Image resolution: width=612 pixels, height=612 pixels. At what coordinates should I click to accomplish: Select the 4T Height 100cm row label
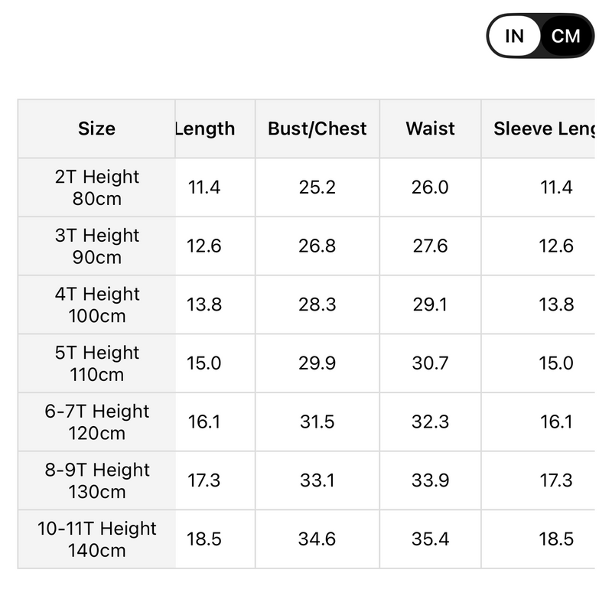pos(96,304)
